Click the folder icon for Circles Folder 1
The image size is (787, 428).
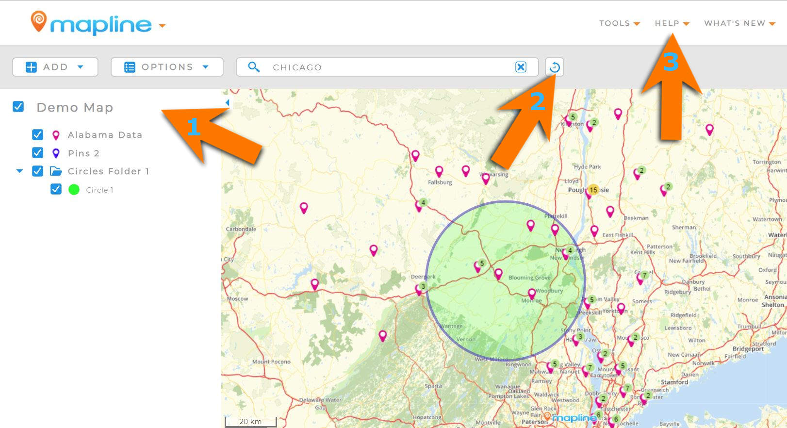point(56,171)
